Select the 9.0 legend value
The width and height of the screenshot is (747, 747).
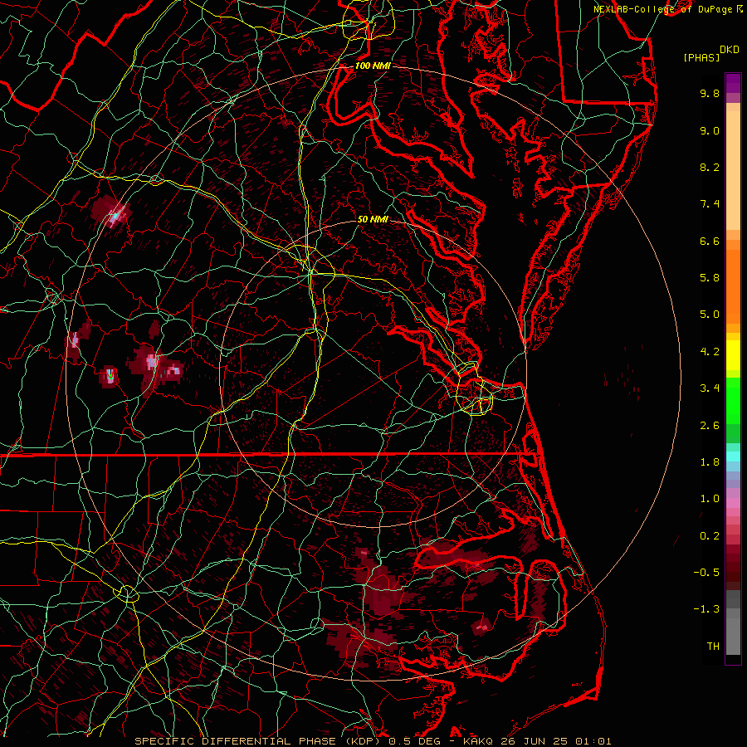pos(710,130)
